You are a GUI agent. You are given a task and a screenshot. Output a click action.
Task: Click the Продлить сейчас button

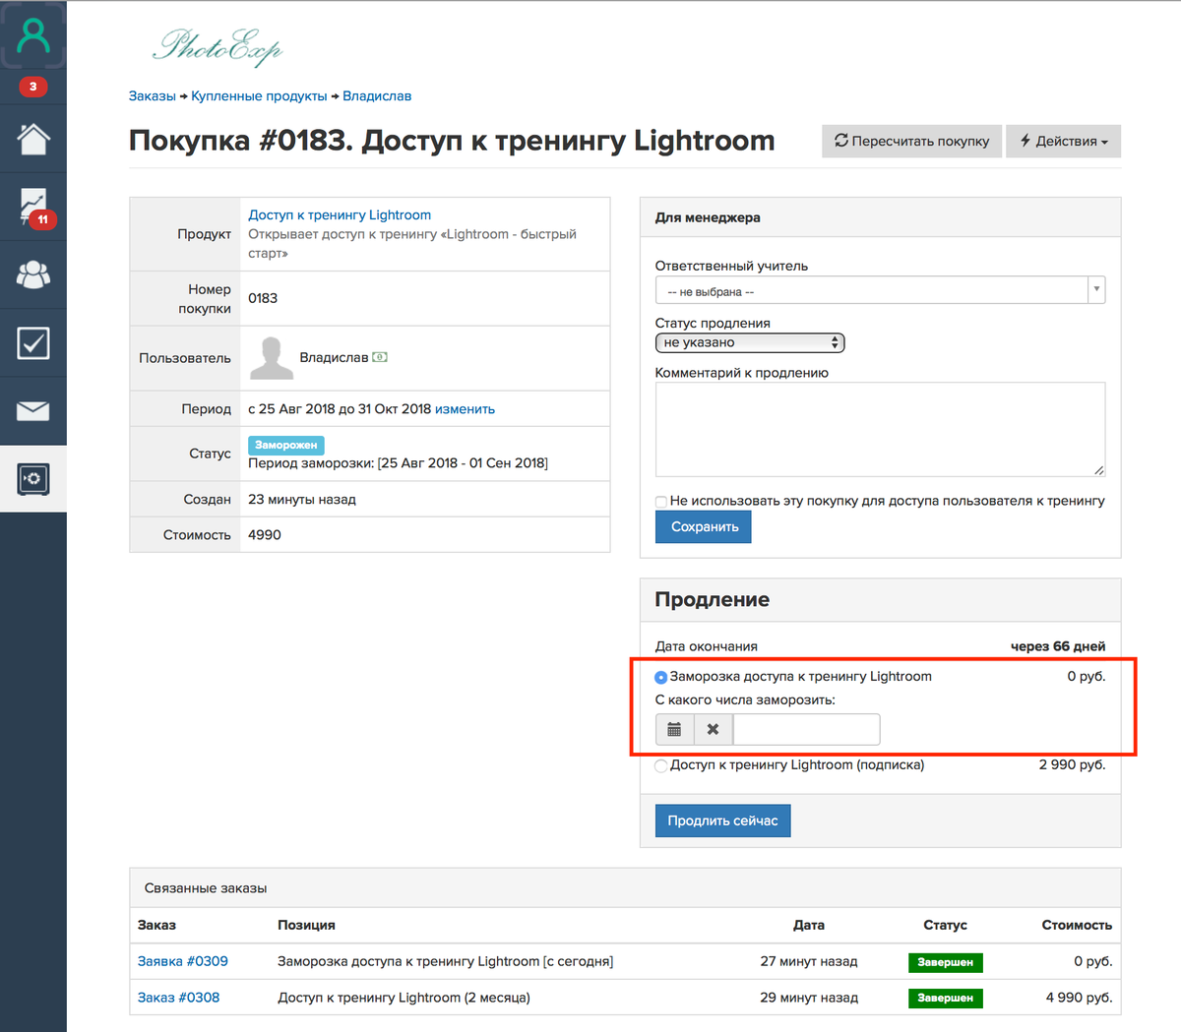[722, 820]
